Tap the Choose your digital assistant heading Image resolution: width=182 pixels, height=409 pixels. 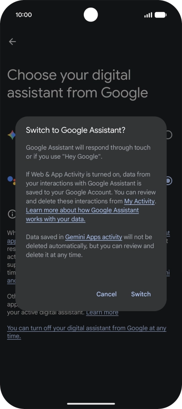coord(78,84)
